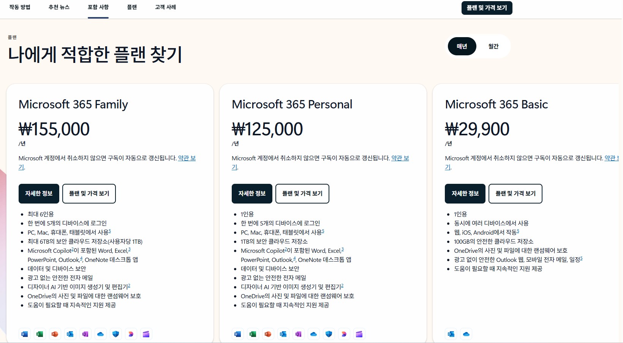Click the 100GB의 안전한 클라우드 저장소 bullet
623x343 pixels.
coord(494,241)
